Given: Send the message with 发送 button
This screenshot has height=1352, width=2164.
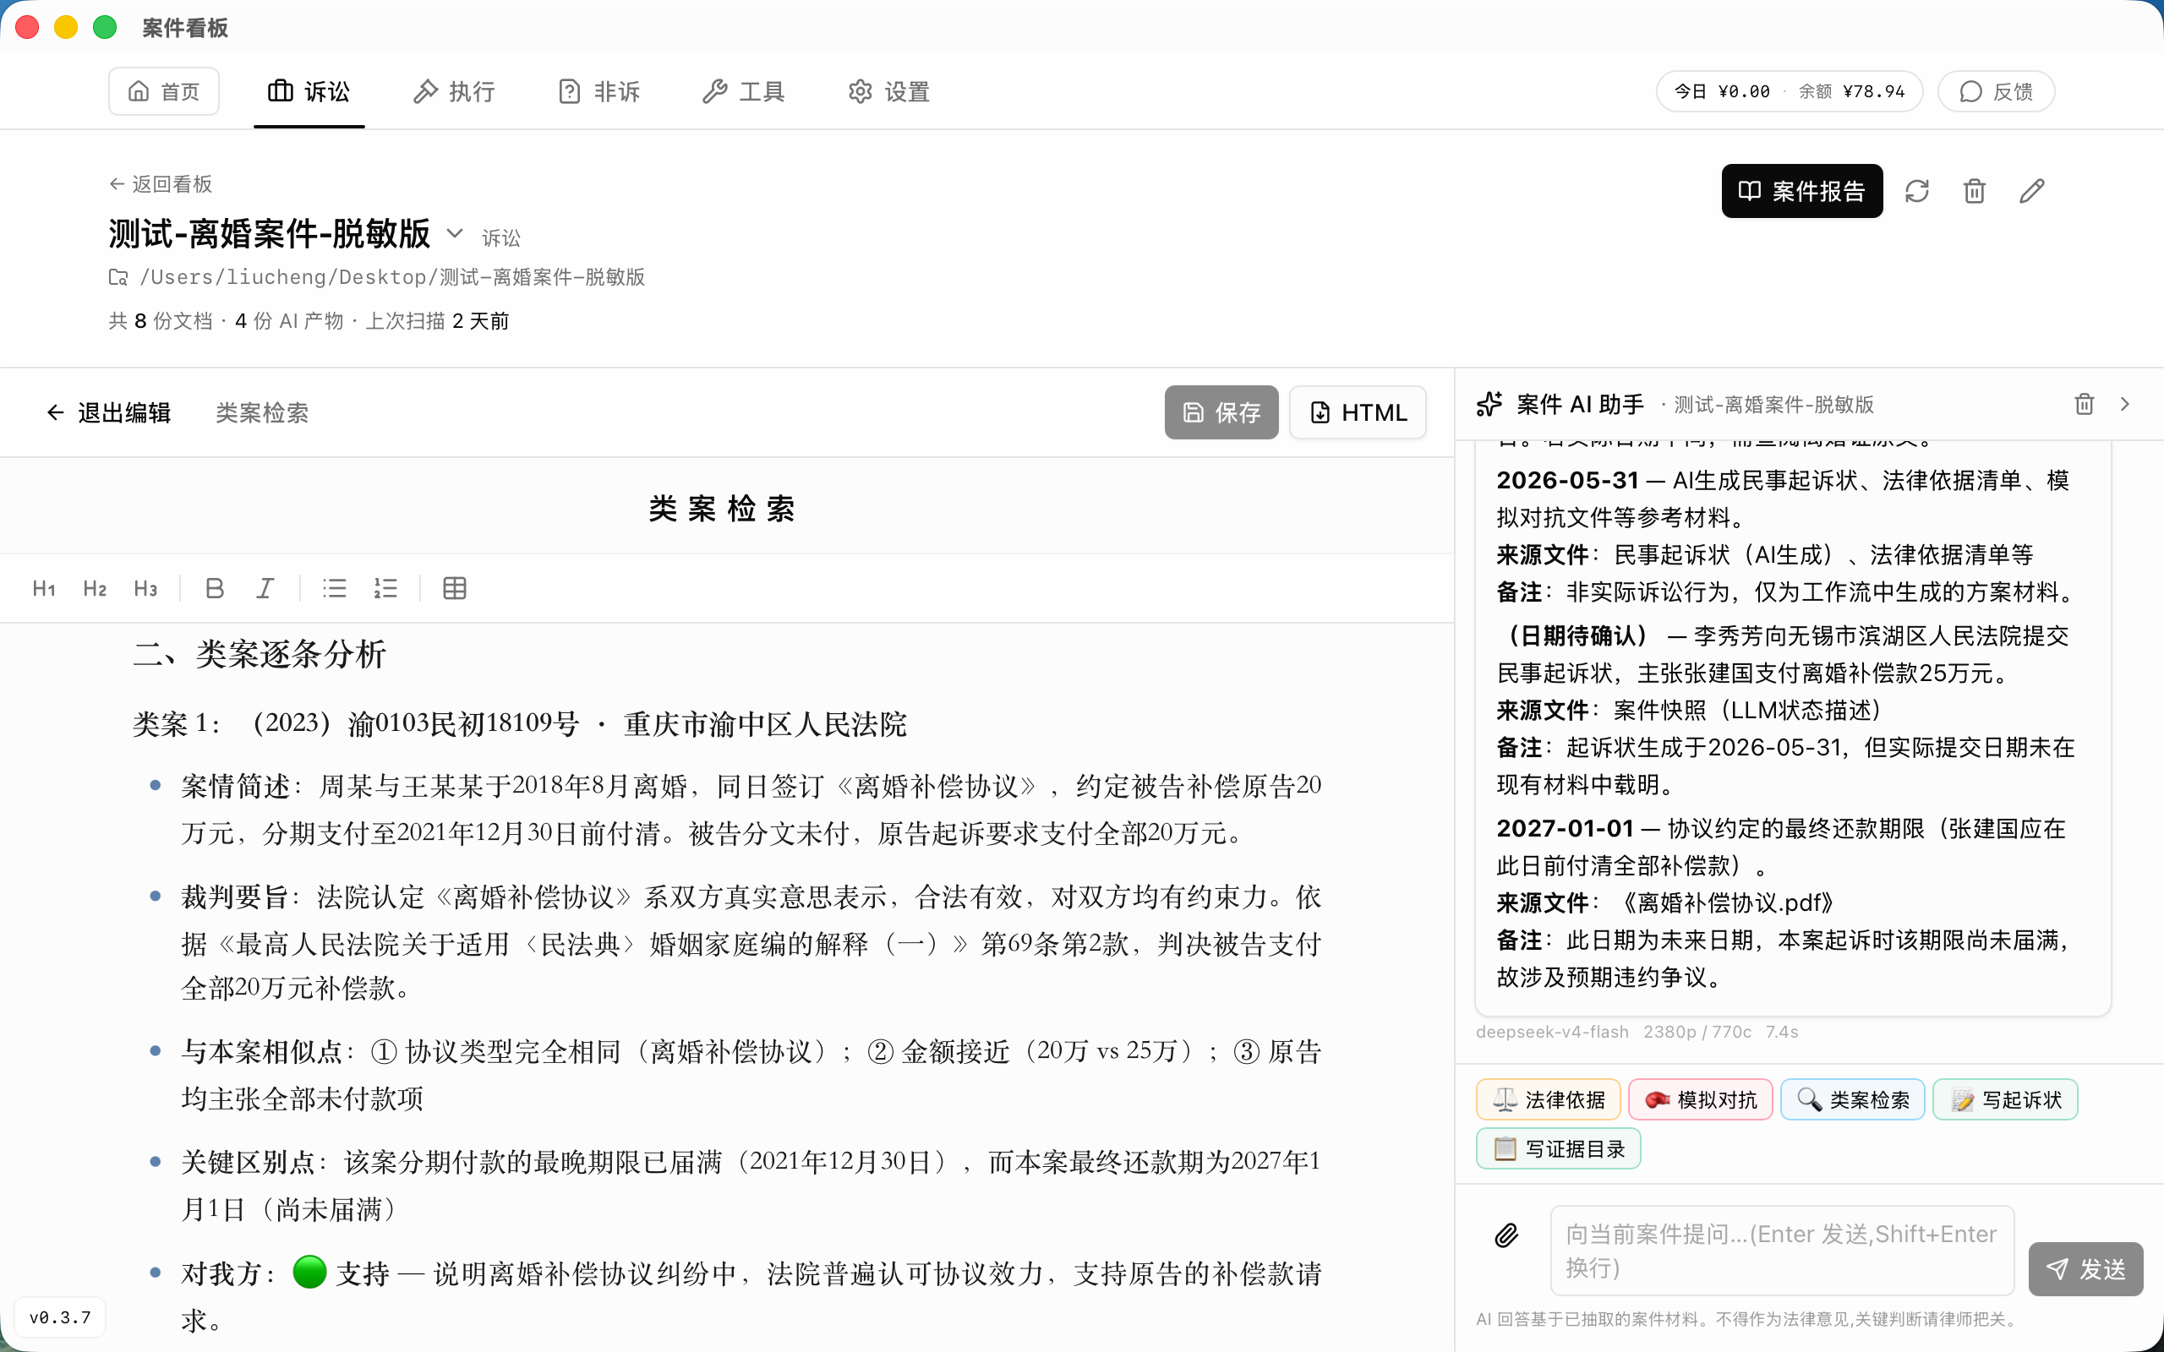Looking at the screenshot, I should tap(2085, 1269).
